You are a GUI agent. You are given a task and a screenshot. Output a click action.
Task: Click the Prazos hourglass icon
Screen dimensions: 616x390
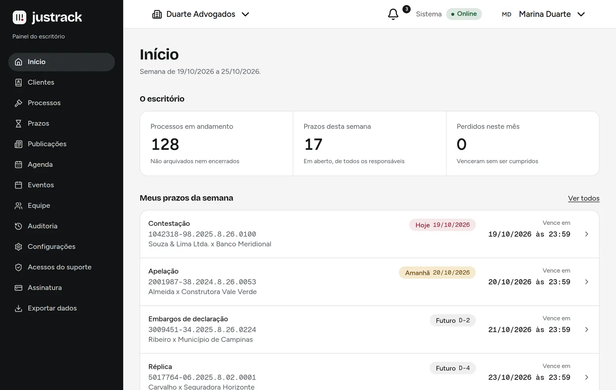coord(18,124)
